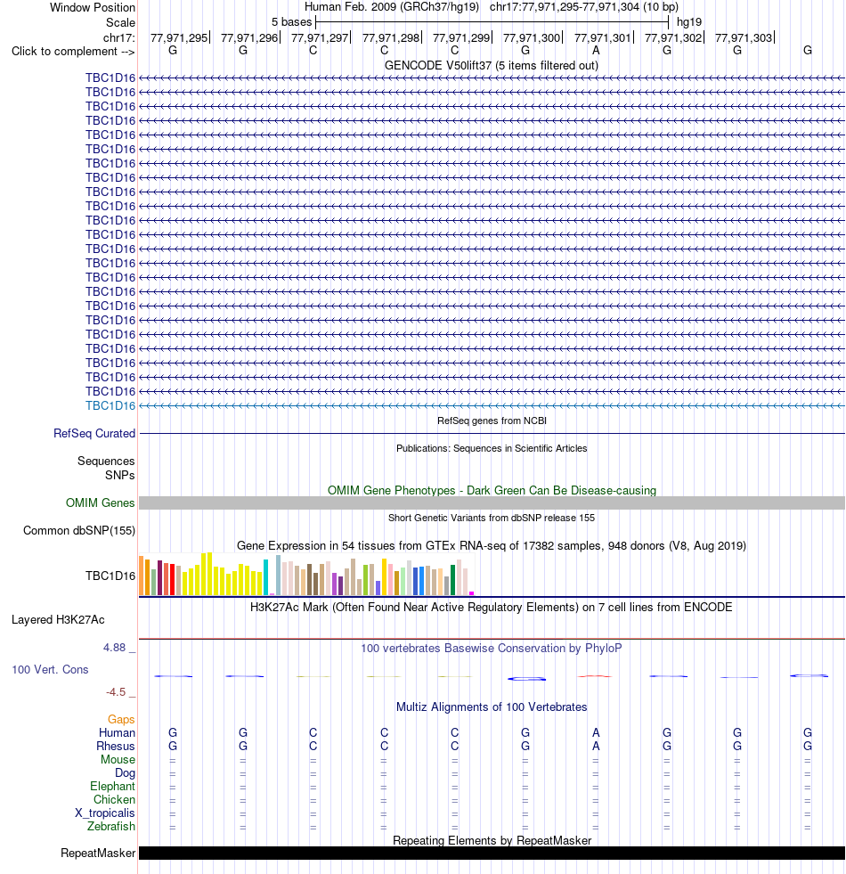The height and width of the screenshot is (874, 846).
Task: Open the 'RefSeq genes from NCBI' track title
Action: pyautogui.click(x=492, y=421)
